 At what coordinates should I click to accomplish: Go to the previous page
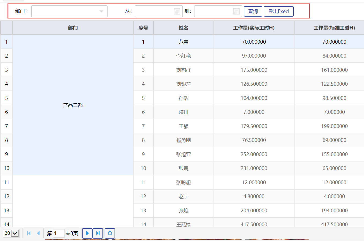coord(38,233)
